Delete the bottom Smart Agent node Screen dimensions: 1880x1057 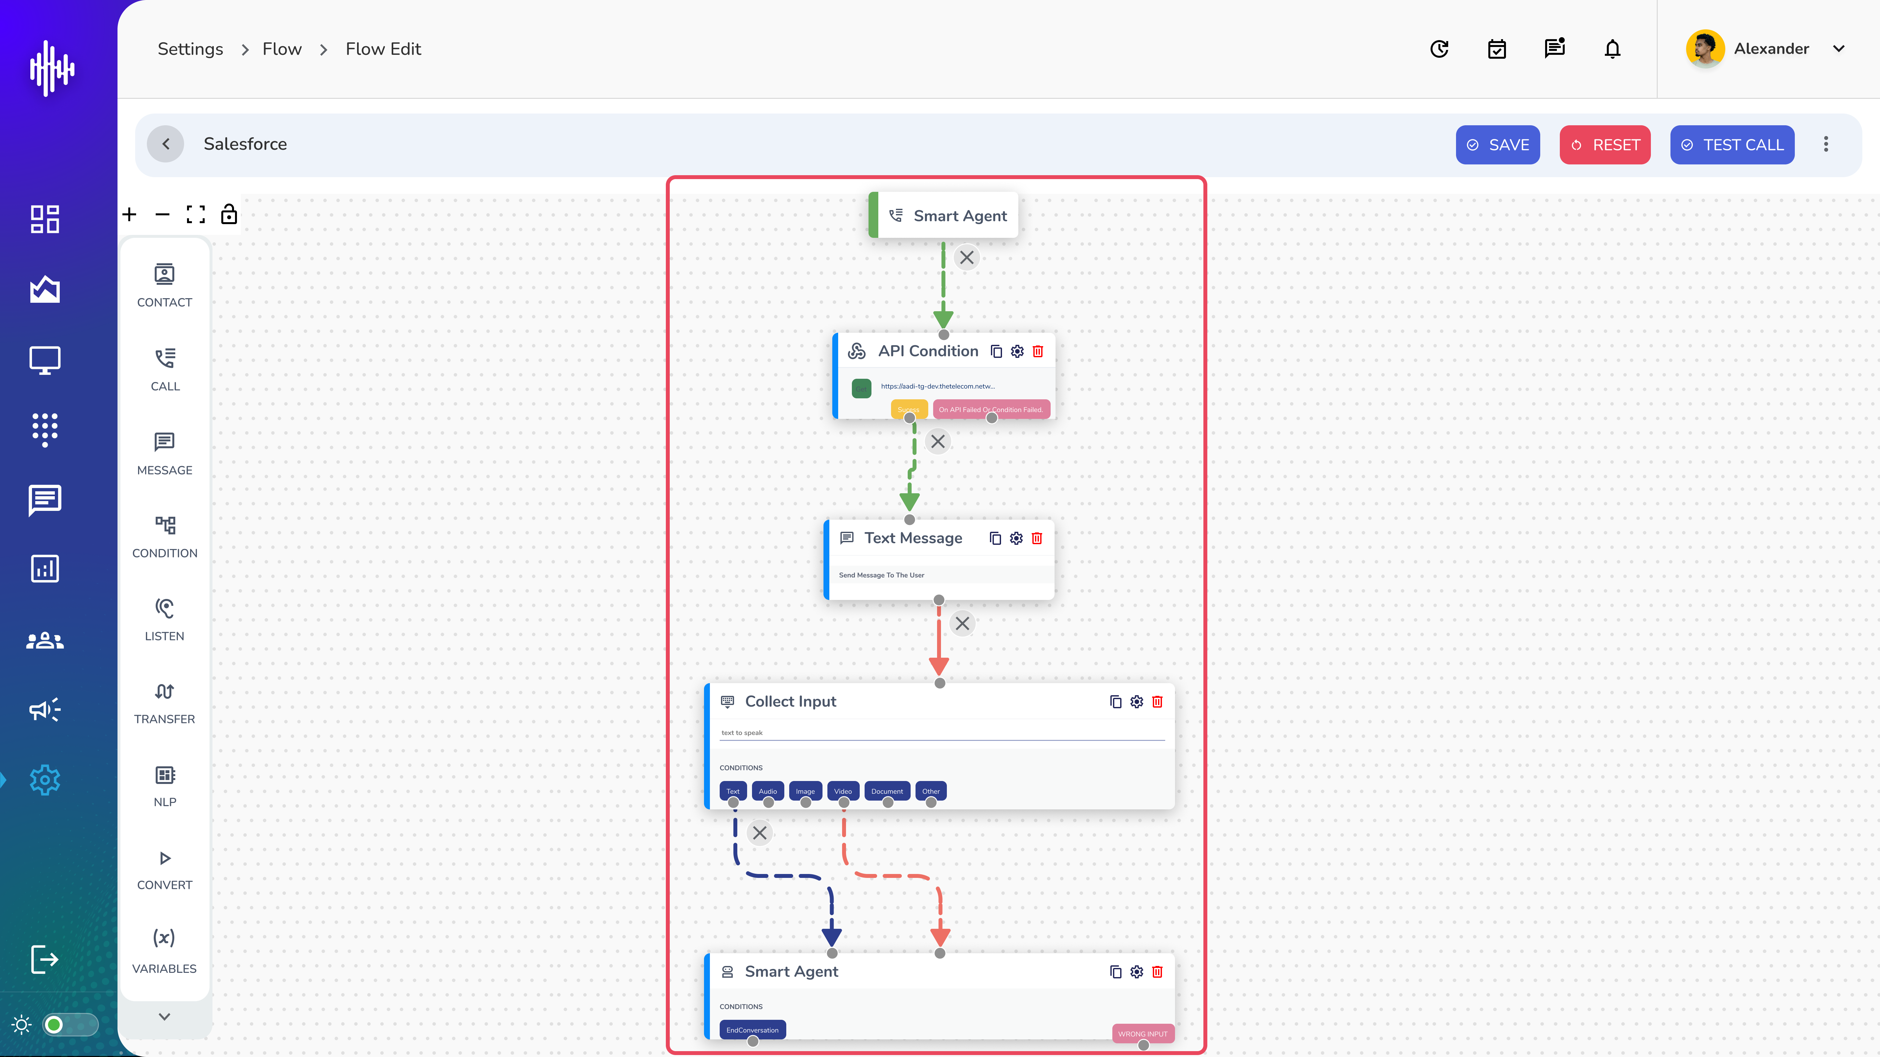[x=1157, y=972]
